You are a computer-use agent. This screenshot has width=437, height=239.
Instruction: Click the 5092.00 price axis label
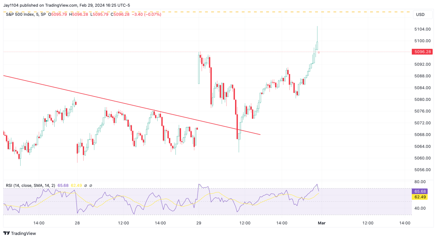(422, 64)
